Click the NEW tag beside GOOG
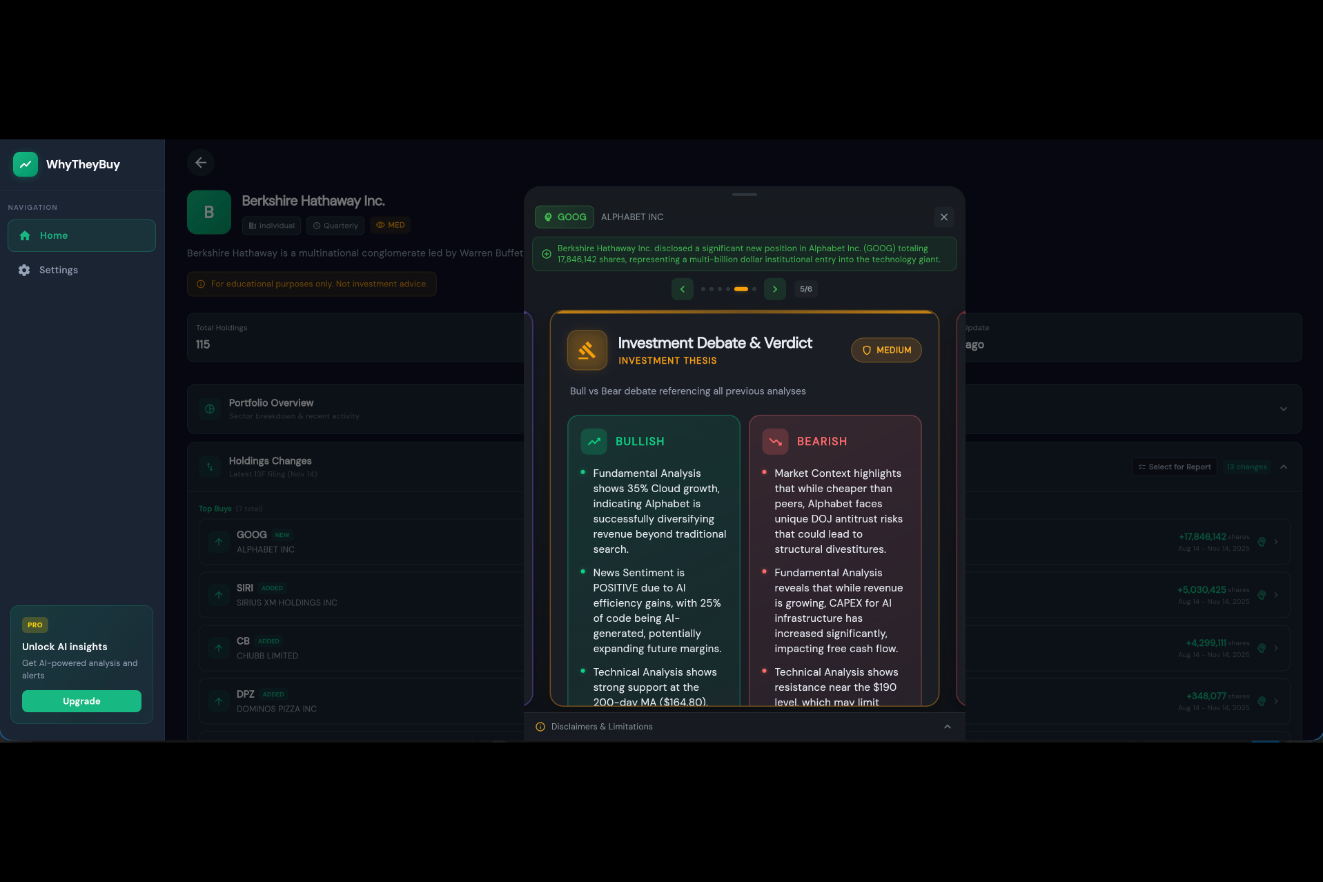Image resolution: width=1323 pixels, height=882 pixels. [282, 535]
